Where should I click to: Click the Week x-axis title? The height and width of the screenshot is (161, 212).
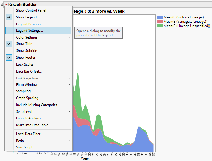[85, 158]
